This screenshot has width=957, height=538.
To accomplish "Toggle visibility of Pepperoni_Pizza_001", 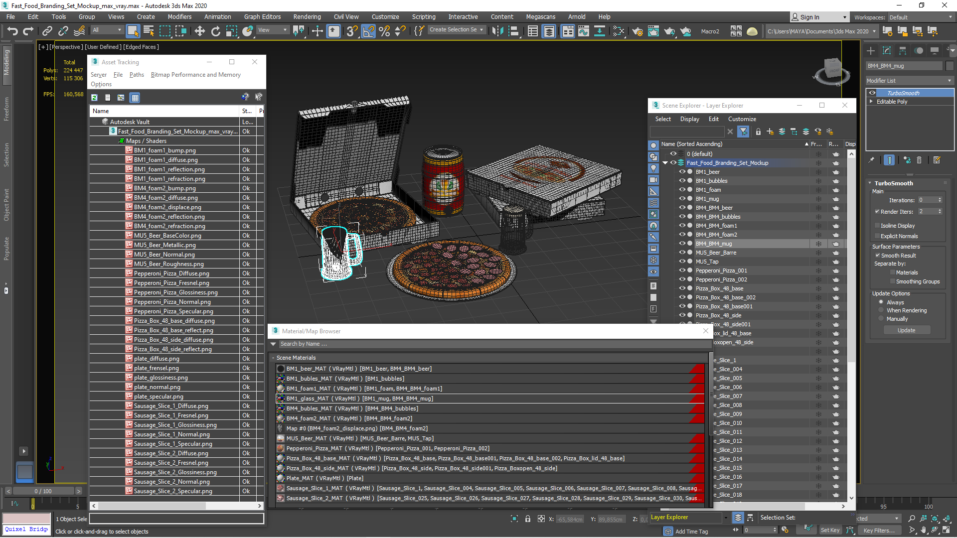I will click(682, 270).
